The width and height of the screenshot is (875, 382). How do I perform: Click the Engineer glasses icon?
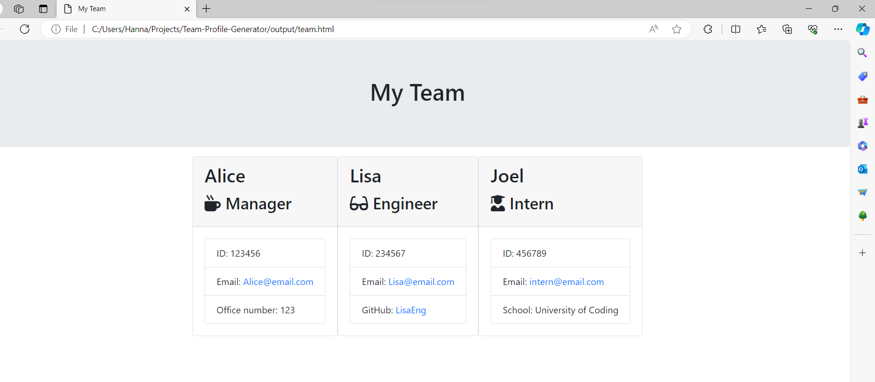[x=359, y=203]
